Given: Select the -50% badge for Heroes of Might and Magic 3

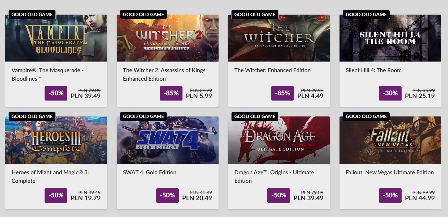Looking at the screenshot, I should coord(56,196).
